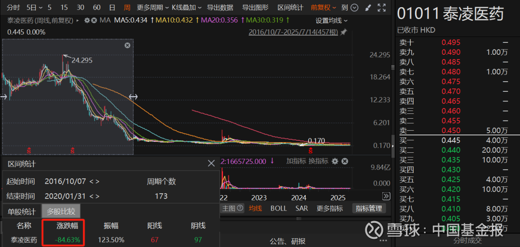The image size is (520, 247).
Task: Switch to the 单股统计 tab
Action: (x=22, y=211)
